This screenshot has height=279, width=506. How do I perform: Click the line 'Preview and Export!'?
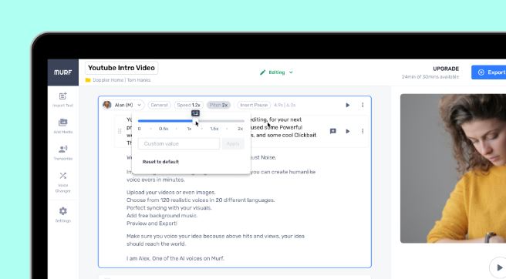click(x=152, y=224)
